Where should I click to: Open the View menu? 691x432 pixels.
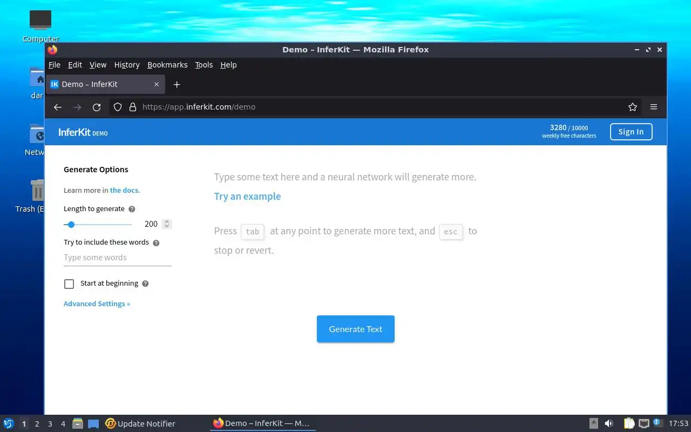(x=98, y=65)
